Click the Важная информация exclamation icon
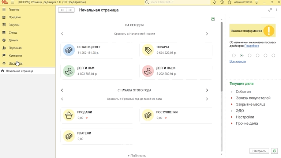The image size is (281, 158). (x=269, y=31)
